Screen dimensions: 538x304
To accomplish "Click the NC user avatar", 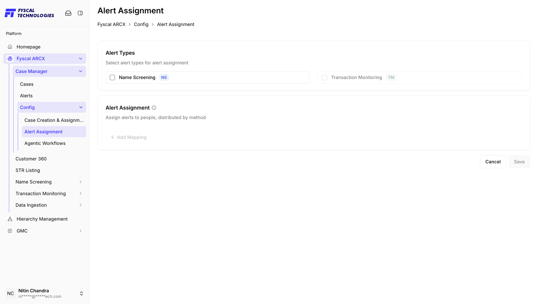I will pyautogui.click(x=10, y=293).
